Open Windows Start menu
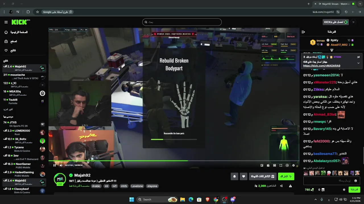This screenshot has height=204, width=364. coord(132,199)
